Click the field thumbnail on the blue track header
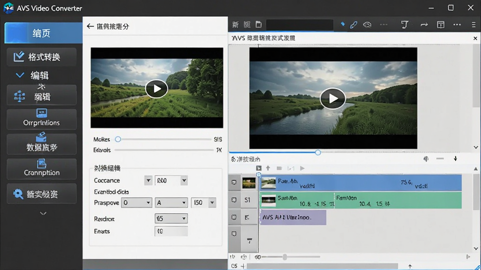 (249, 183)
